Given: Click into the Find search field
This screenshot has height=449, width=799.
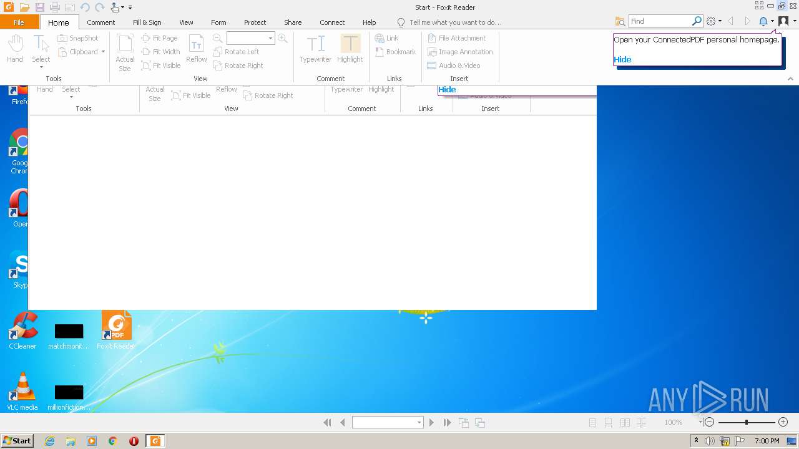Looking at the screenshot, I should click(660, 21).
